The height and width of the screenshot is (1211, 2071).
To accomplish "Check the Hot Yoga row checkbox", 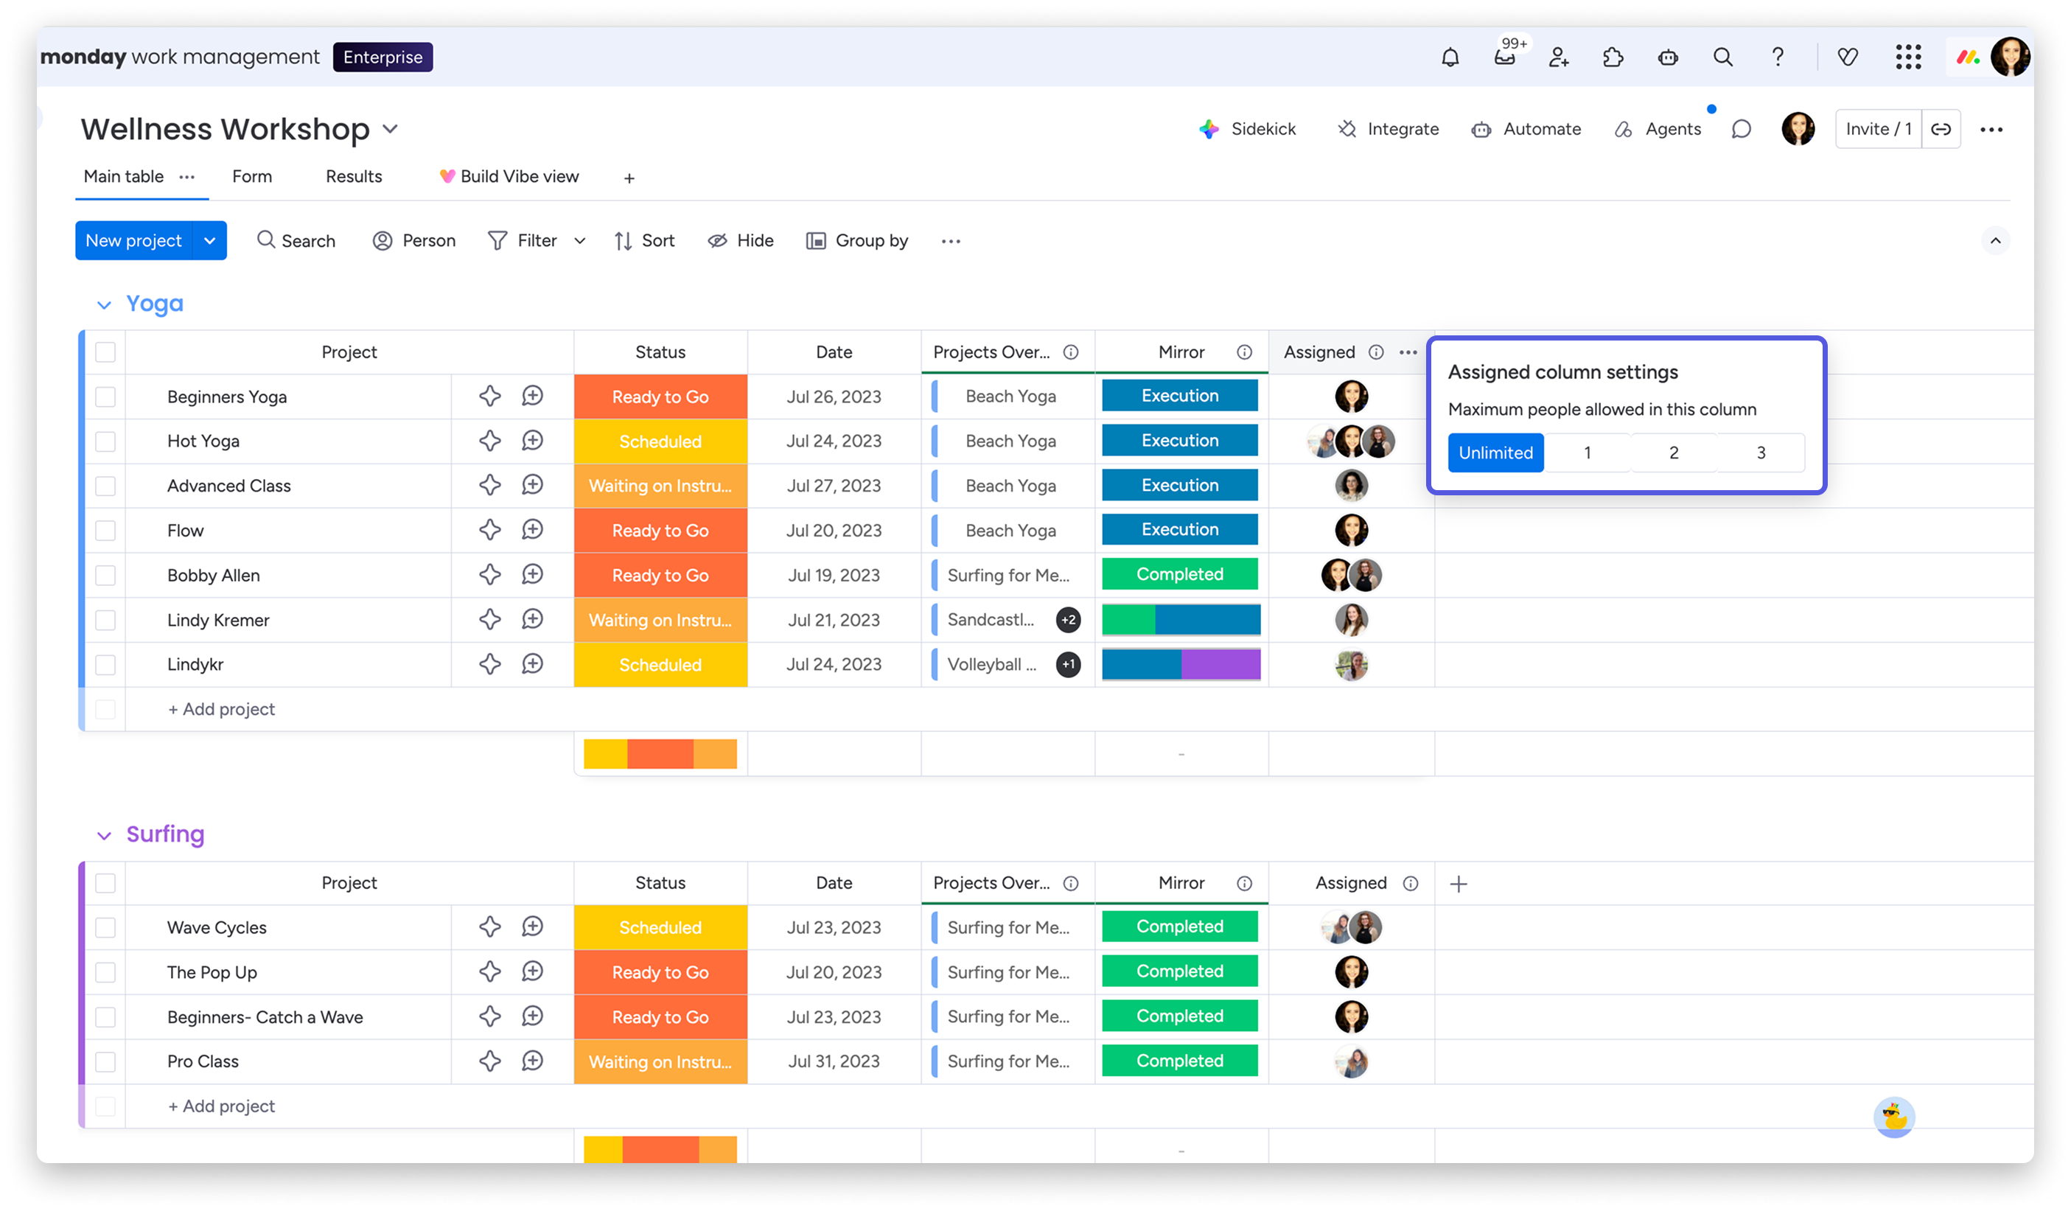I will pyautogui.click(x=105, y=442).
